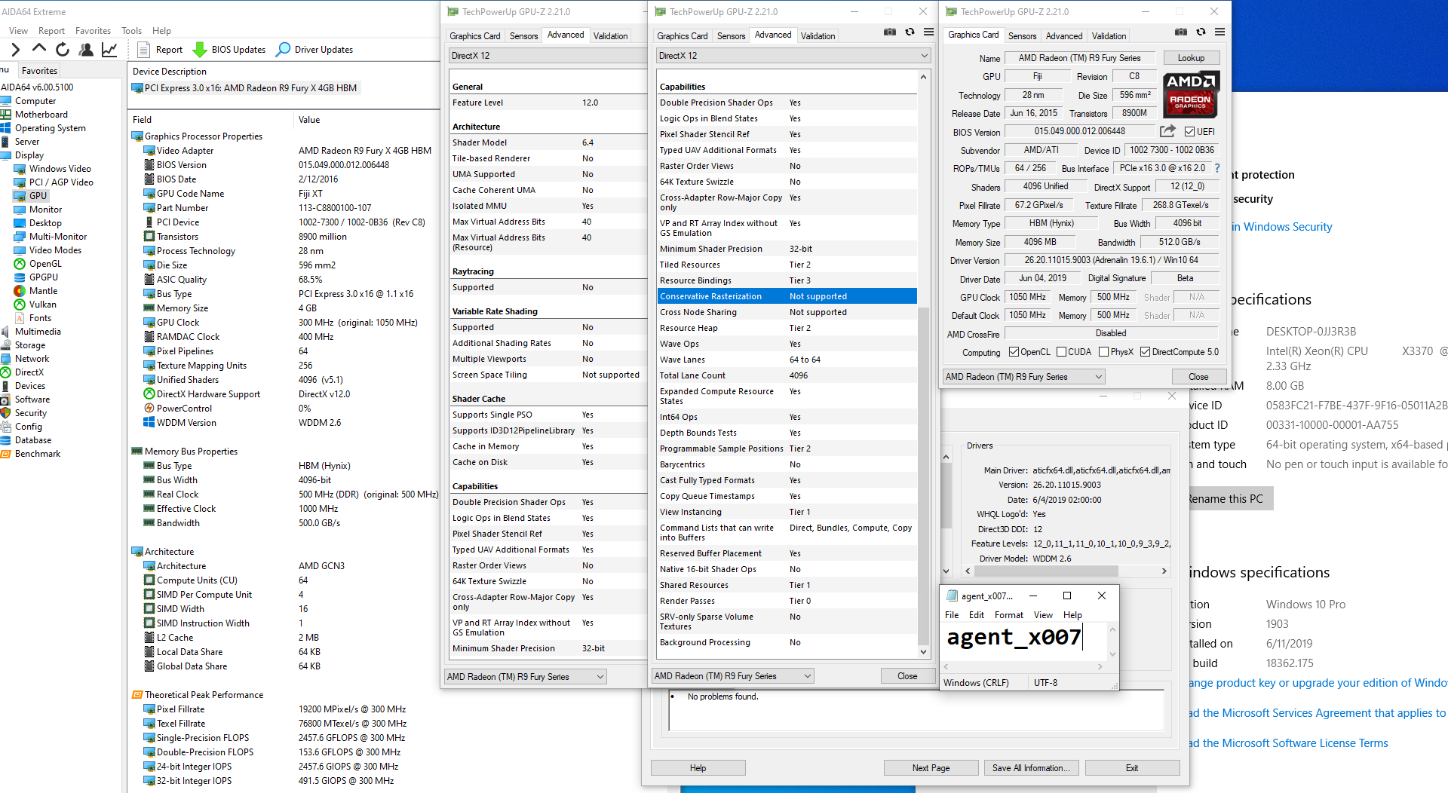The height and width of the screenshot is (793, 1448).
Task: Open hamburger menu in GPU-Z Graphics Card window
Action: coord(1219,32)
